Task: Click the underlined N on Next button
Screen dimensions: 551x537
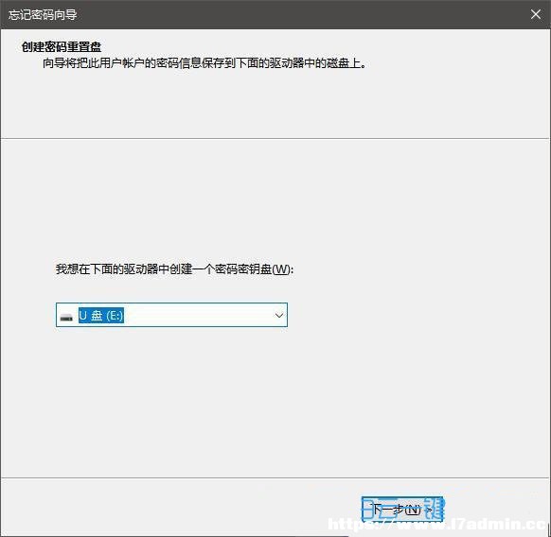Action: click(413, 510)
